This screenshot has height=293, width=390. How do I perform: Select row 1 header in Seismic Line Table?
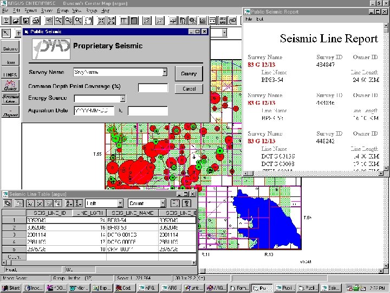(14, 220)
